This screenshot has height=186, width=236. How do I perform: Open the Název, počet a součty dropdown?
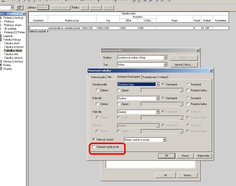click(164, 140)
